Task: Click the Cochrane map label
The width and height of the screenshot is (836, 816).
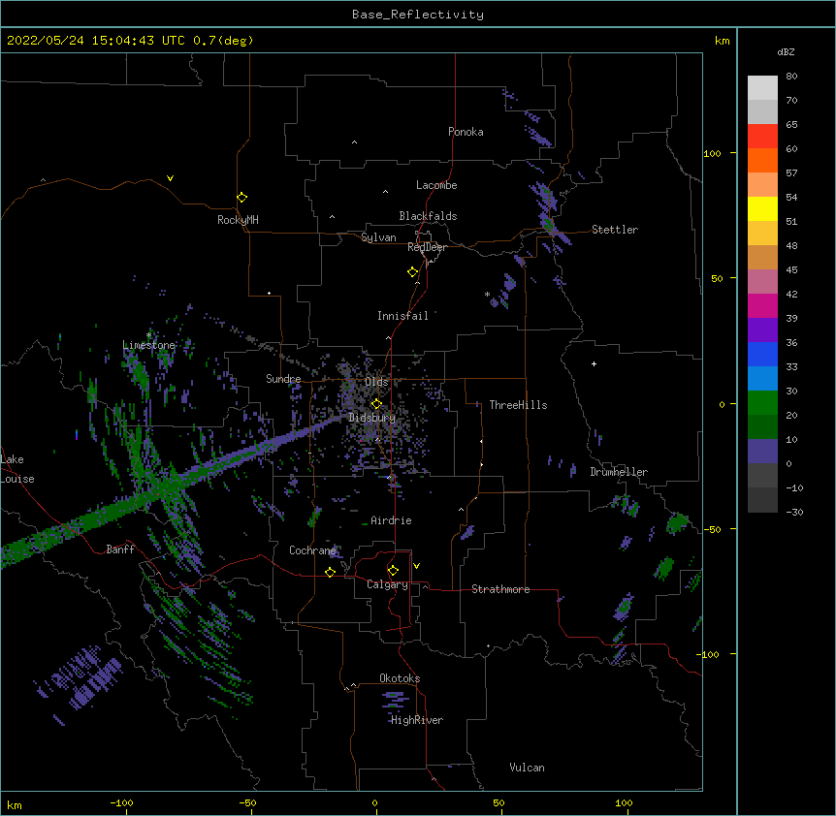Action: tap(312, 550)
